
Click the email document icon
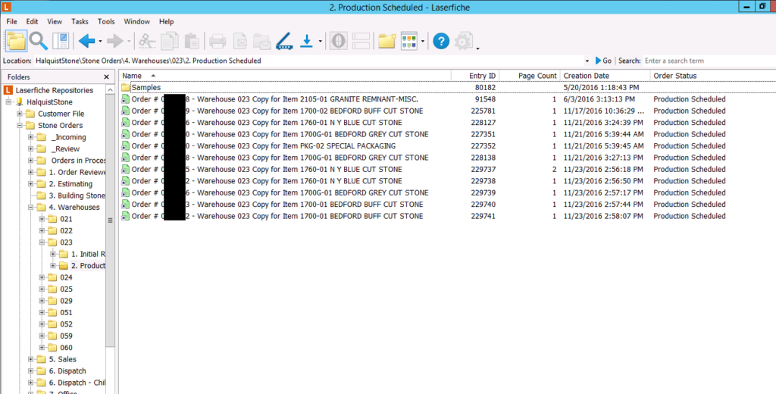point(240,41)
